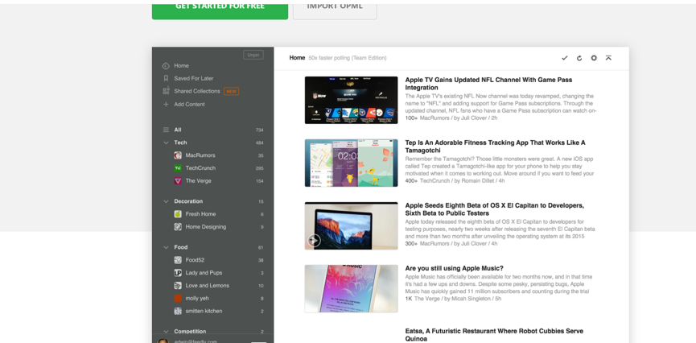Screen dimensions: 696x343
Task: Collapse the Decoration category chevron
Action: click(166, 201)
